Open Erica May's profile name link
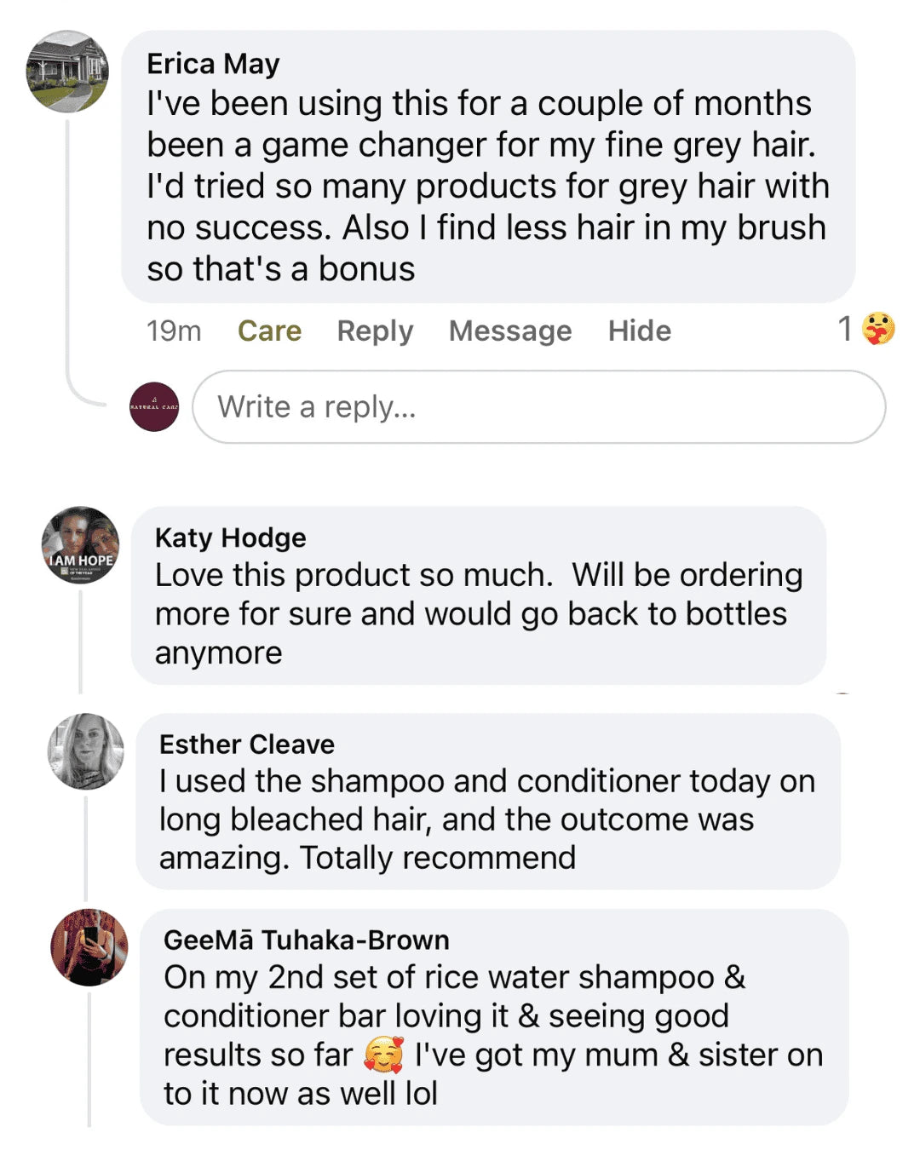The image size is (920, 1150). (213, 64)
